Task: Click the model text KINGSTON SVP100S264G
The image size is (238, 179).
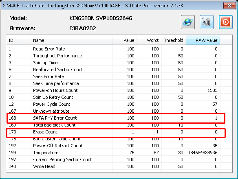Action: coord(101,18)
